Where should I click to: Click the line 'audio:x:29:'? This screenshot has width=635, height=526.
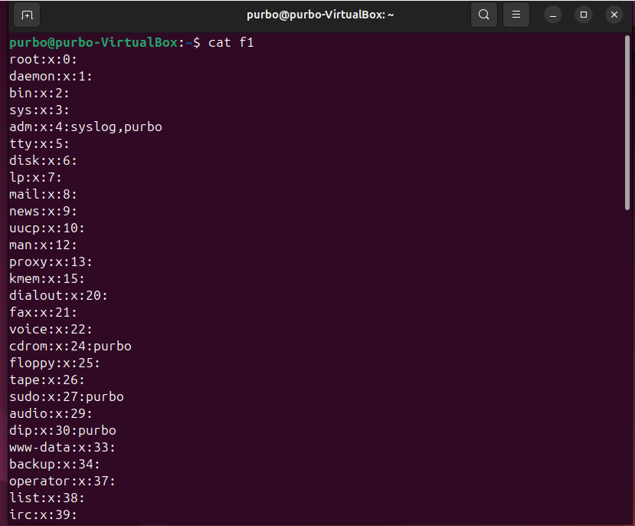tap(51, 414)
